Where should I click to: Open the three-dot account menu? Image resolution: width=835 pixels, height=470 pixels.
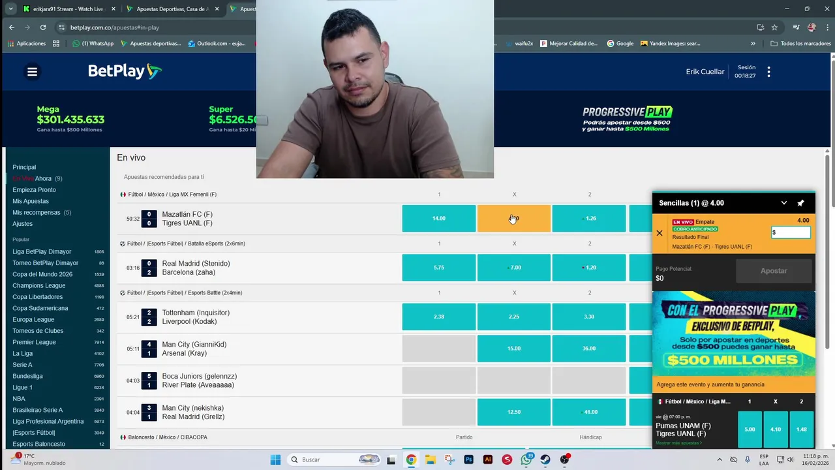(x=768, y=72)
